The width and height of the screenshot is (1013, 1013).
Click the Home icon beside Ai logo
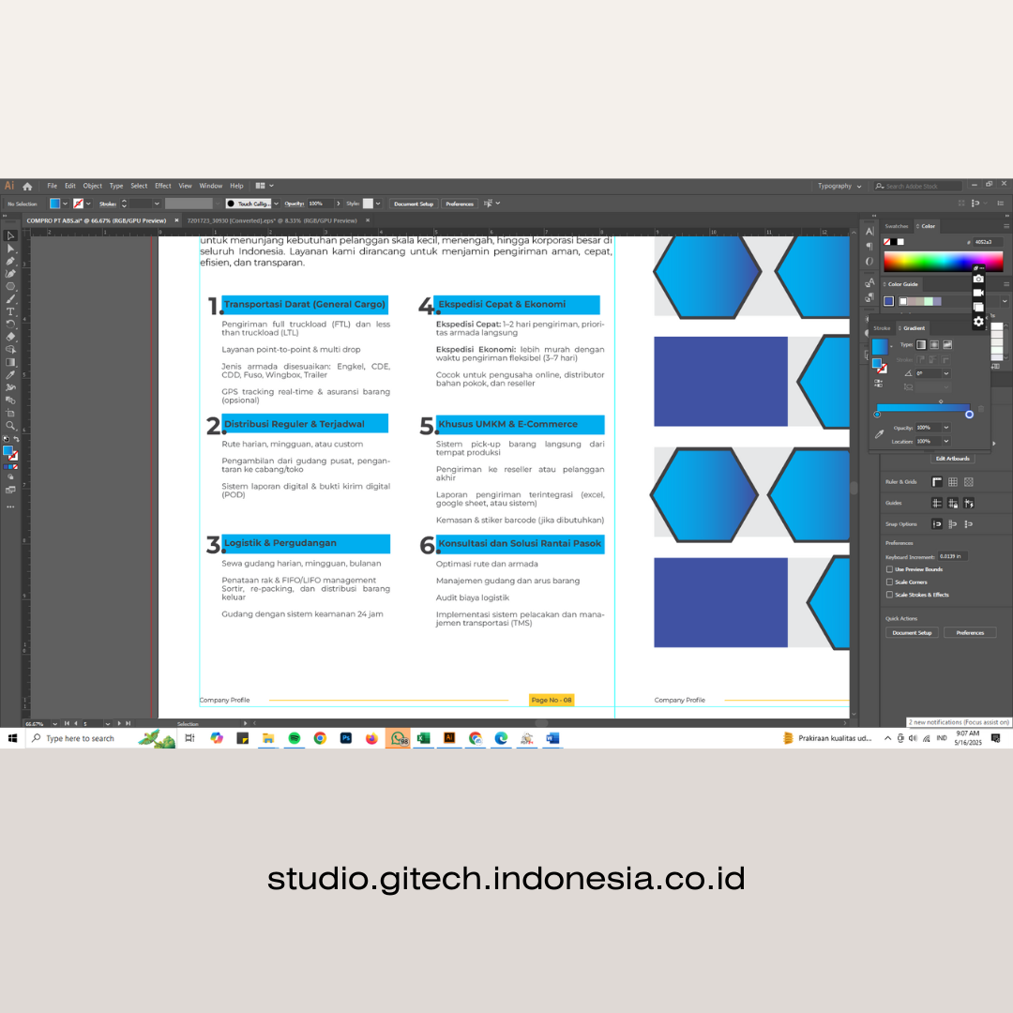27,186
